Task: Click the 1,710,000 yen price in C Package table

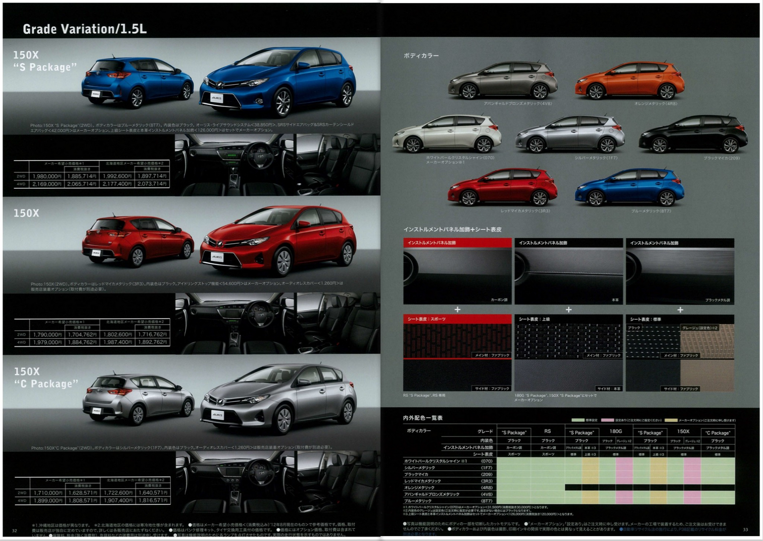Action: (48, 493)
